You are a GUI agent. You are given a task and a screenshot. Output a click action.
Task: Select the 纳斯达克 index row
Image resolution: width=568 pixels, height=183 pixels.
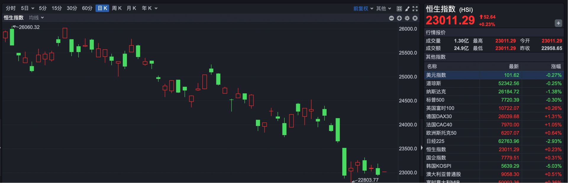(494, 92)
